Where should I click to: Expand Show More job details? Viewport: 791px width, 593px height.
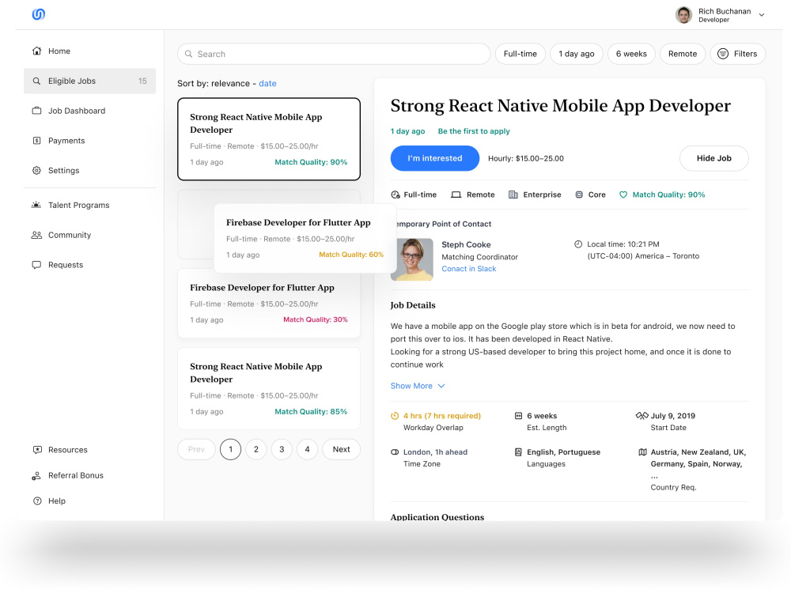coord(418,386)
